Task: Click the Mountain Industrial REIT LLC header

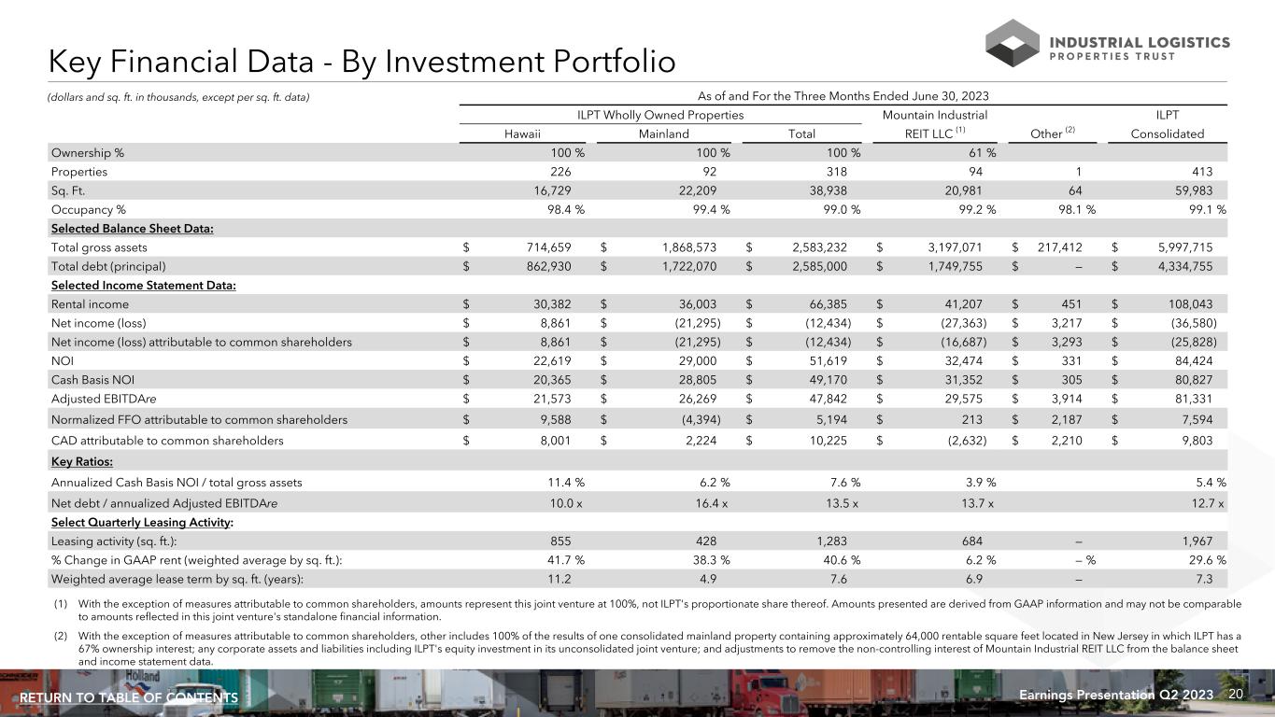Action: 935,124
